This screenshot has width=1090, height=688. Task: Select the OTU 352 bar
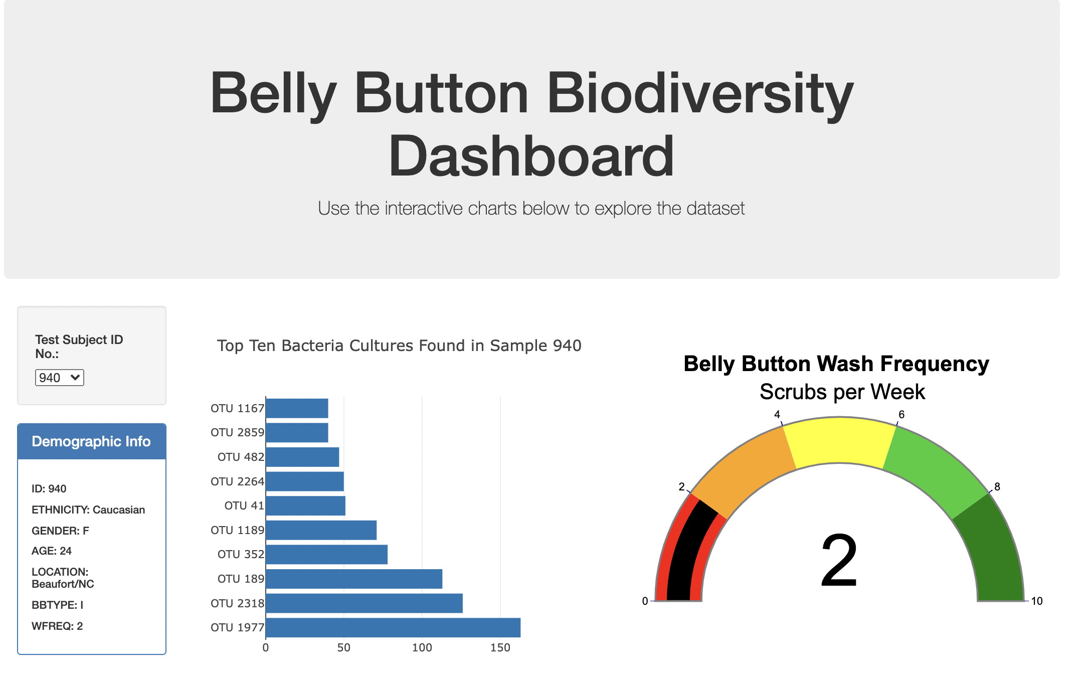[x=326, y=554]
